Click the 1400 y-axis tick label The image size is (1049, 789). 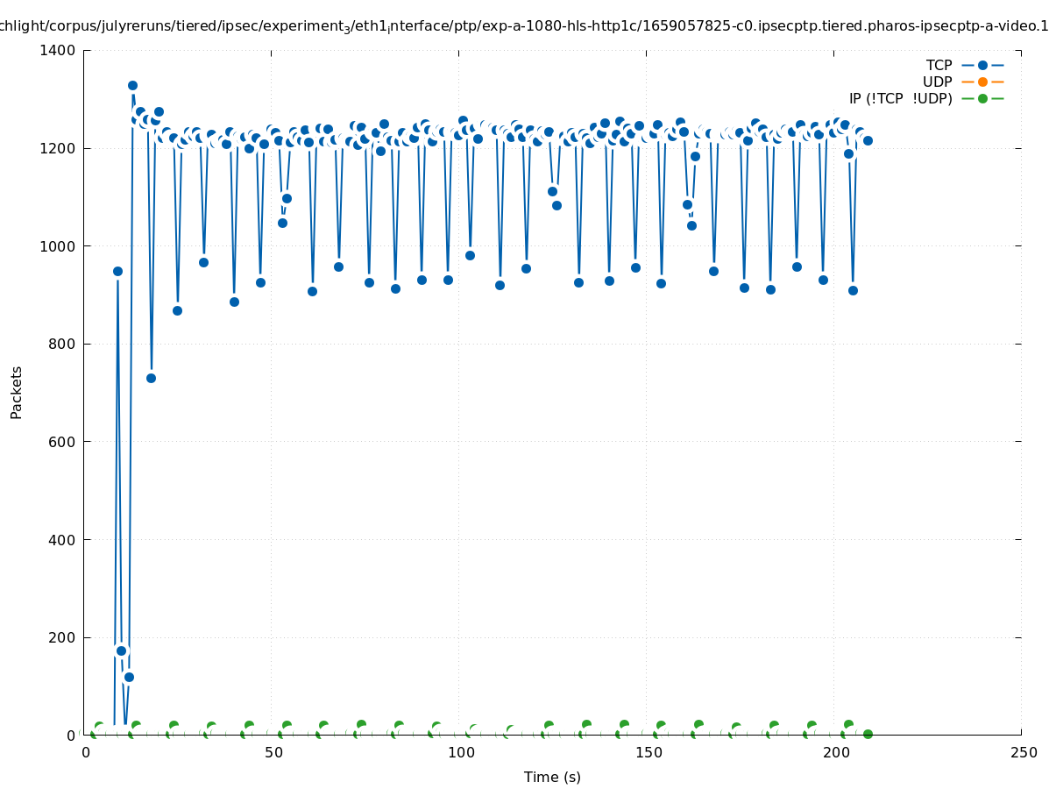[58, 50]
